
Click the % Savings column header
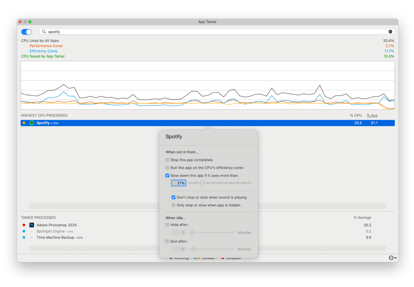pos(362,218)
